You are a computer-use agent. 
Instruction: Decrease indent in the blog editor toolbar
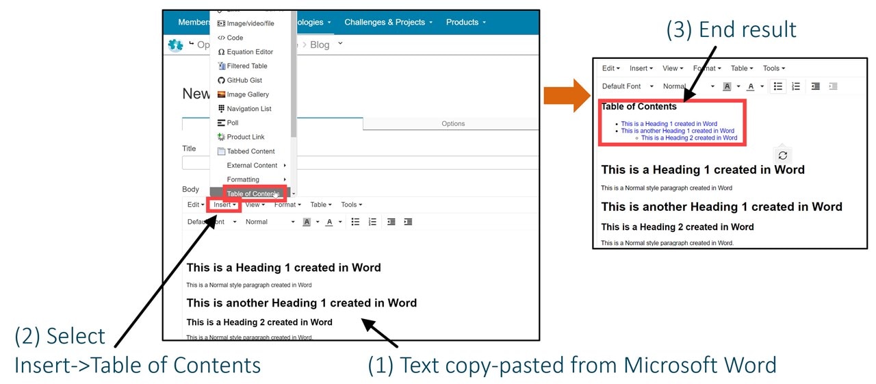pos(391,222)
